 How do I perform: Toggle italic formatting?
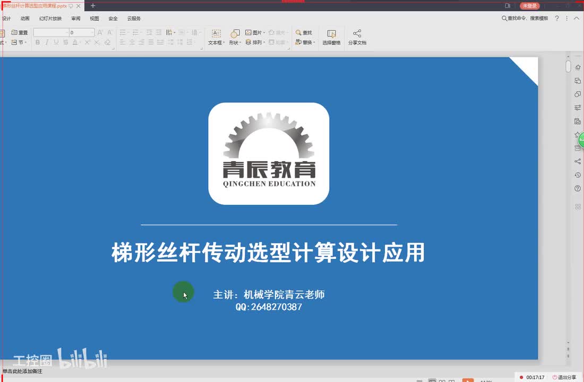pos(47,42)
